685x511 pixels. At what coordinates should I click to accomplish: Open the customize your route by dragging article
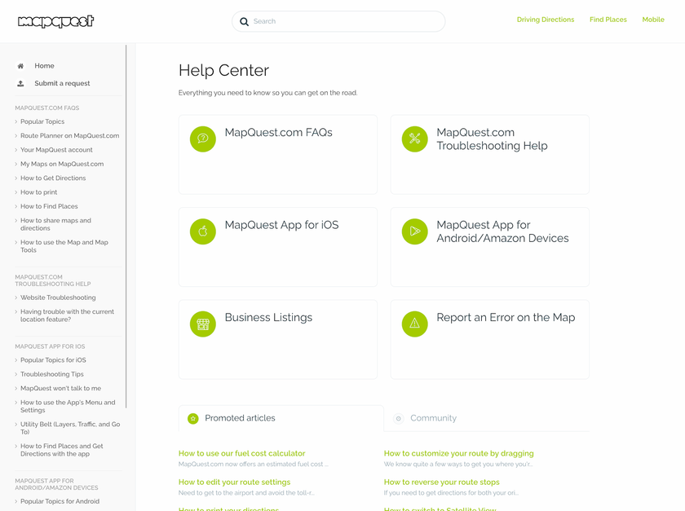(x=458, y=453)
